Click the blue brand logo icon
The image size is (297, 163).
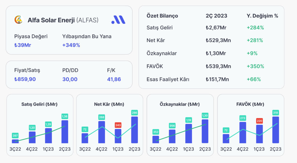(118, 20)
